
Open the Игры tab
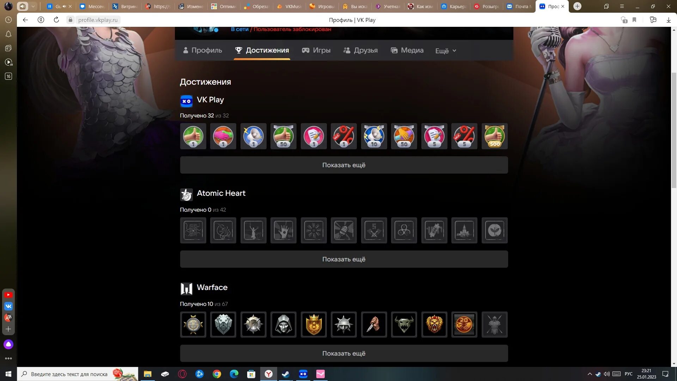pos(316,50)
